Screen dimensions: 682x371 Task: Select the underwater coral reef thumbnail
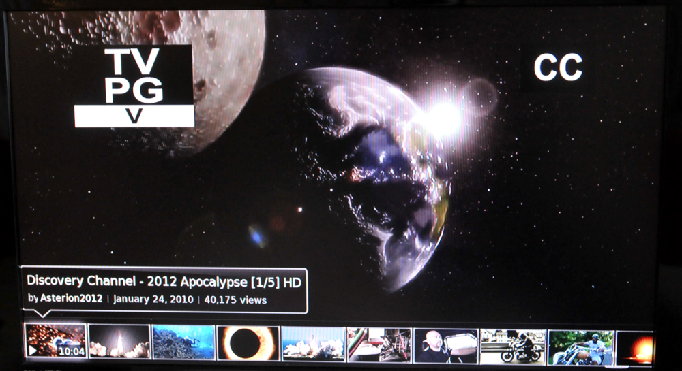(x=183, y=342)
